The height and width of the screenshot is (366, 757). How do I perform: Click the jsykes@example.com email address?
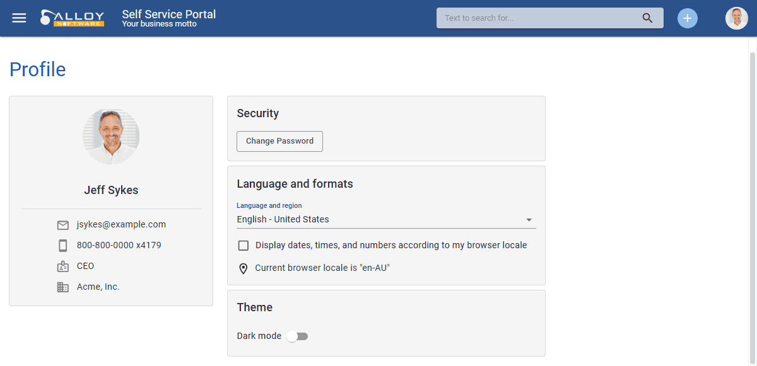point(121,224)
